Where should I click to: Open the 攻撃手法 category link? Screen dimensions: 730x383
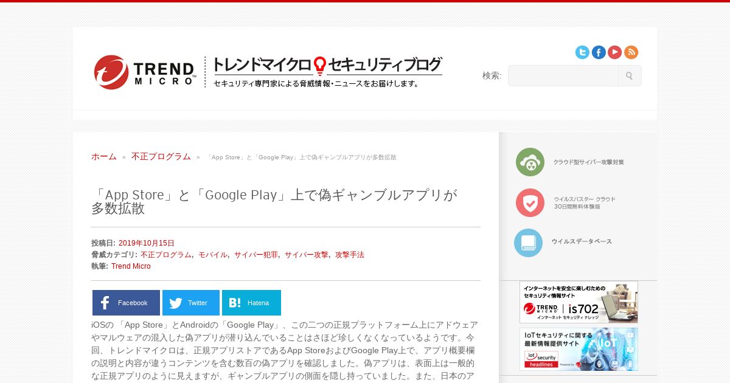pos(350,255)
